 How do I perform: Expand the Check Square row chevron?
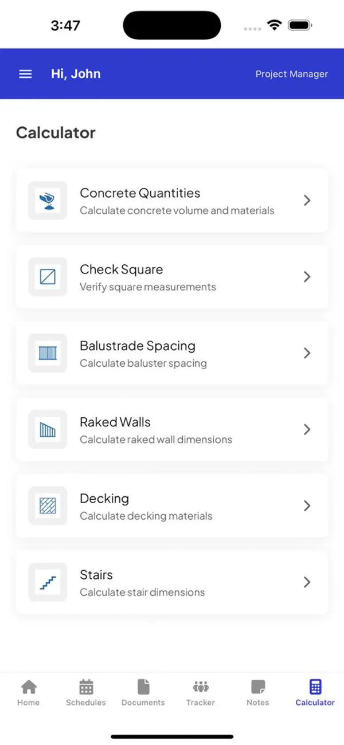point(307,277)
